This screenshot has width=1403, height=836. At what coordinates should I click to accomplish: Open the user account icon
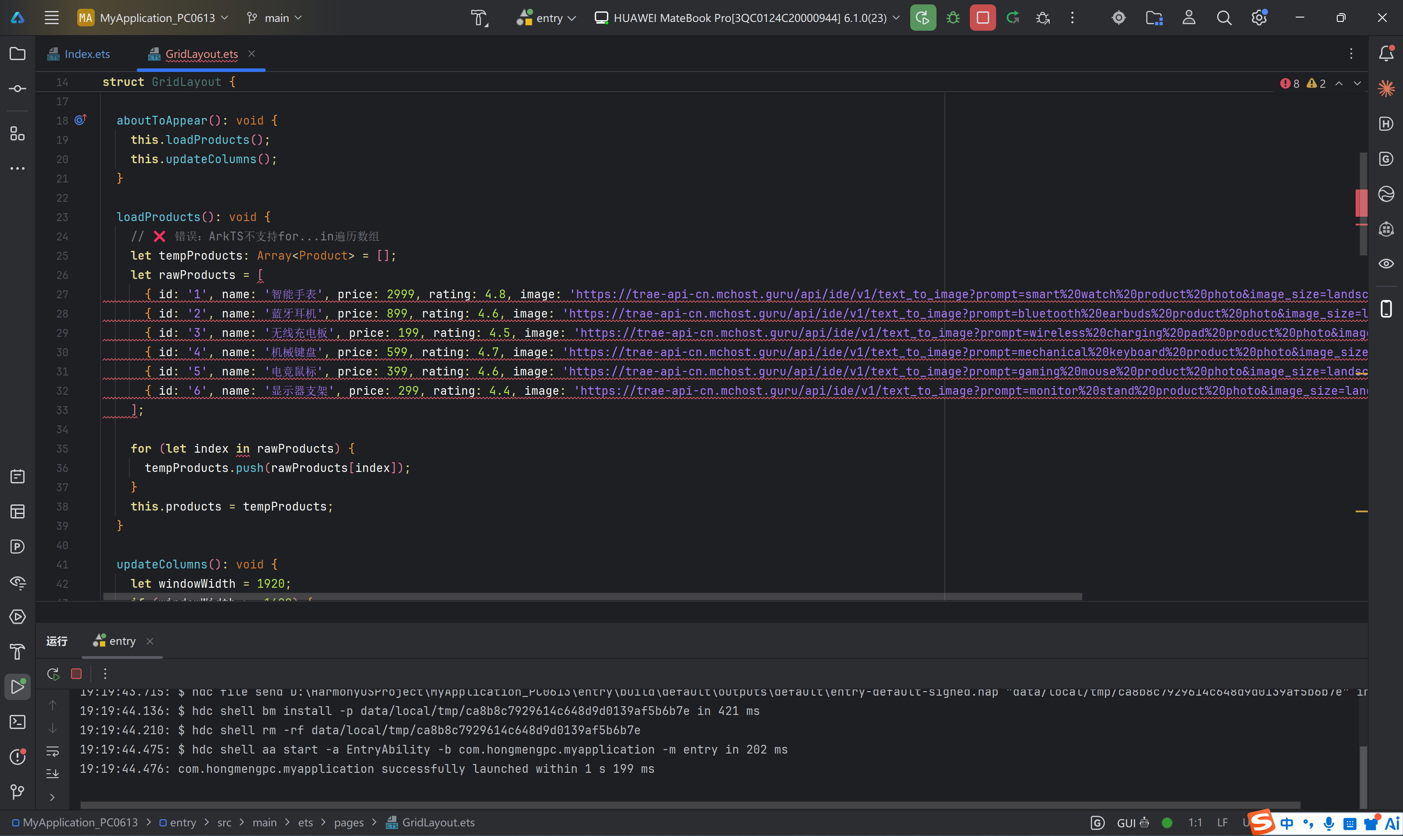[1189, 18]
